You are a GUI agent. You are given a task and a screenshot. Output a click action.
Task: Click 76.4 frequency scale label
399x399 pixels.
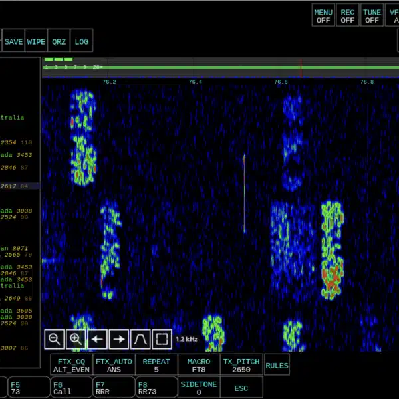coord(195,82)
